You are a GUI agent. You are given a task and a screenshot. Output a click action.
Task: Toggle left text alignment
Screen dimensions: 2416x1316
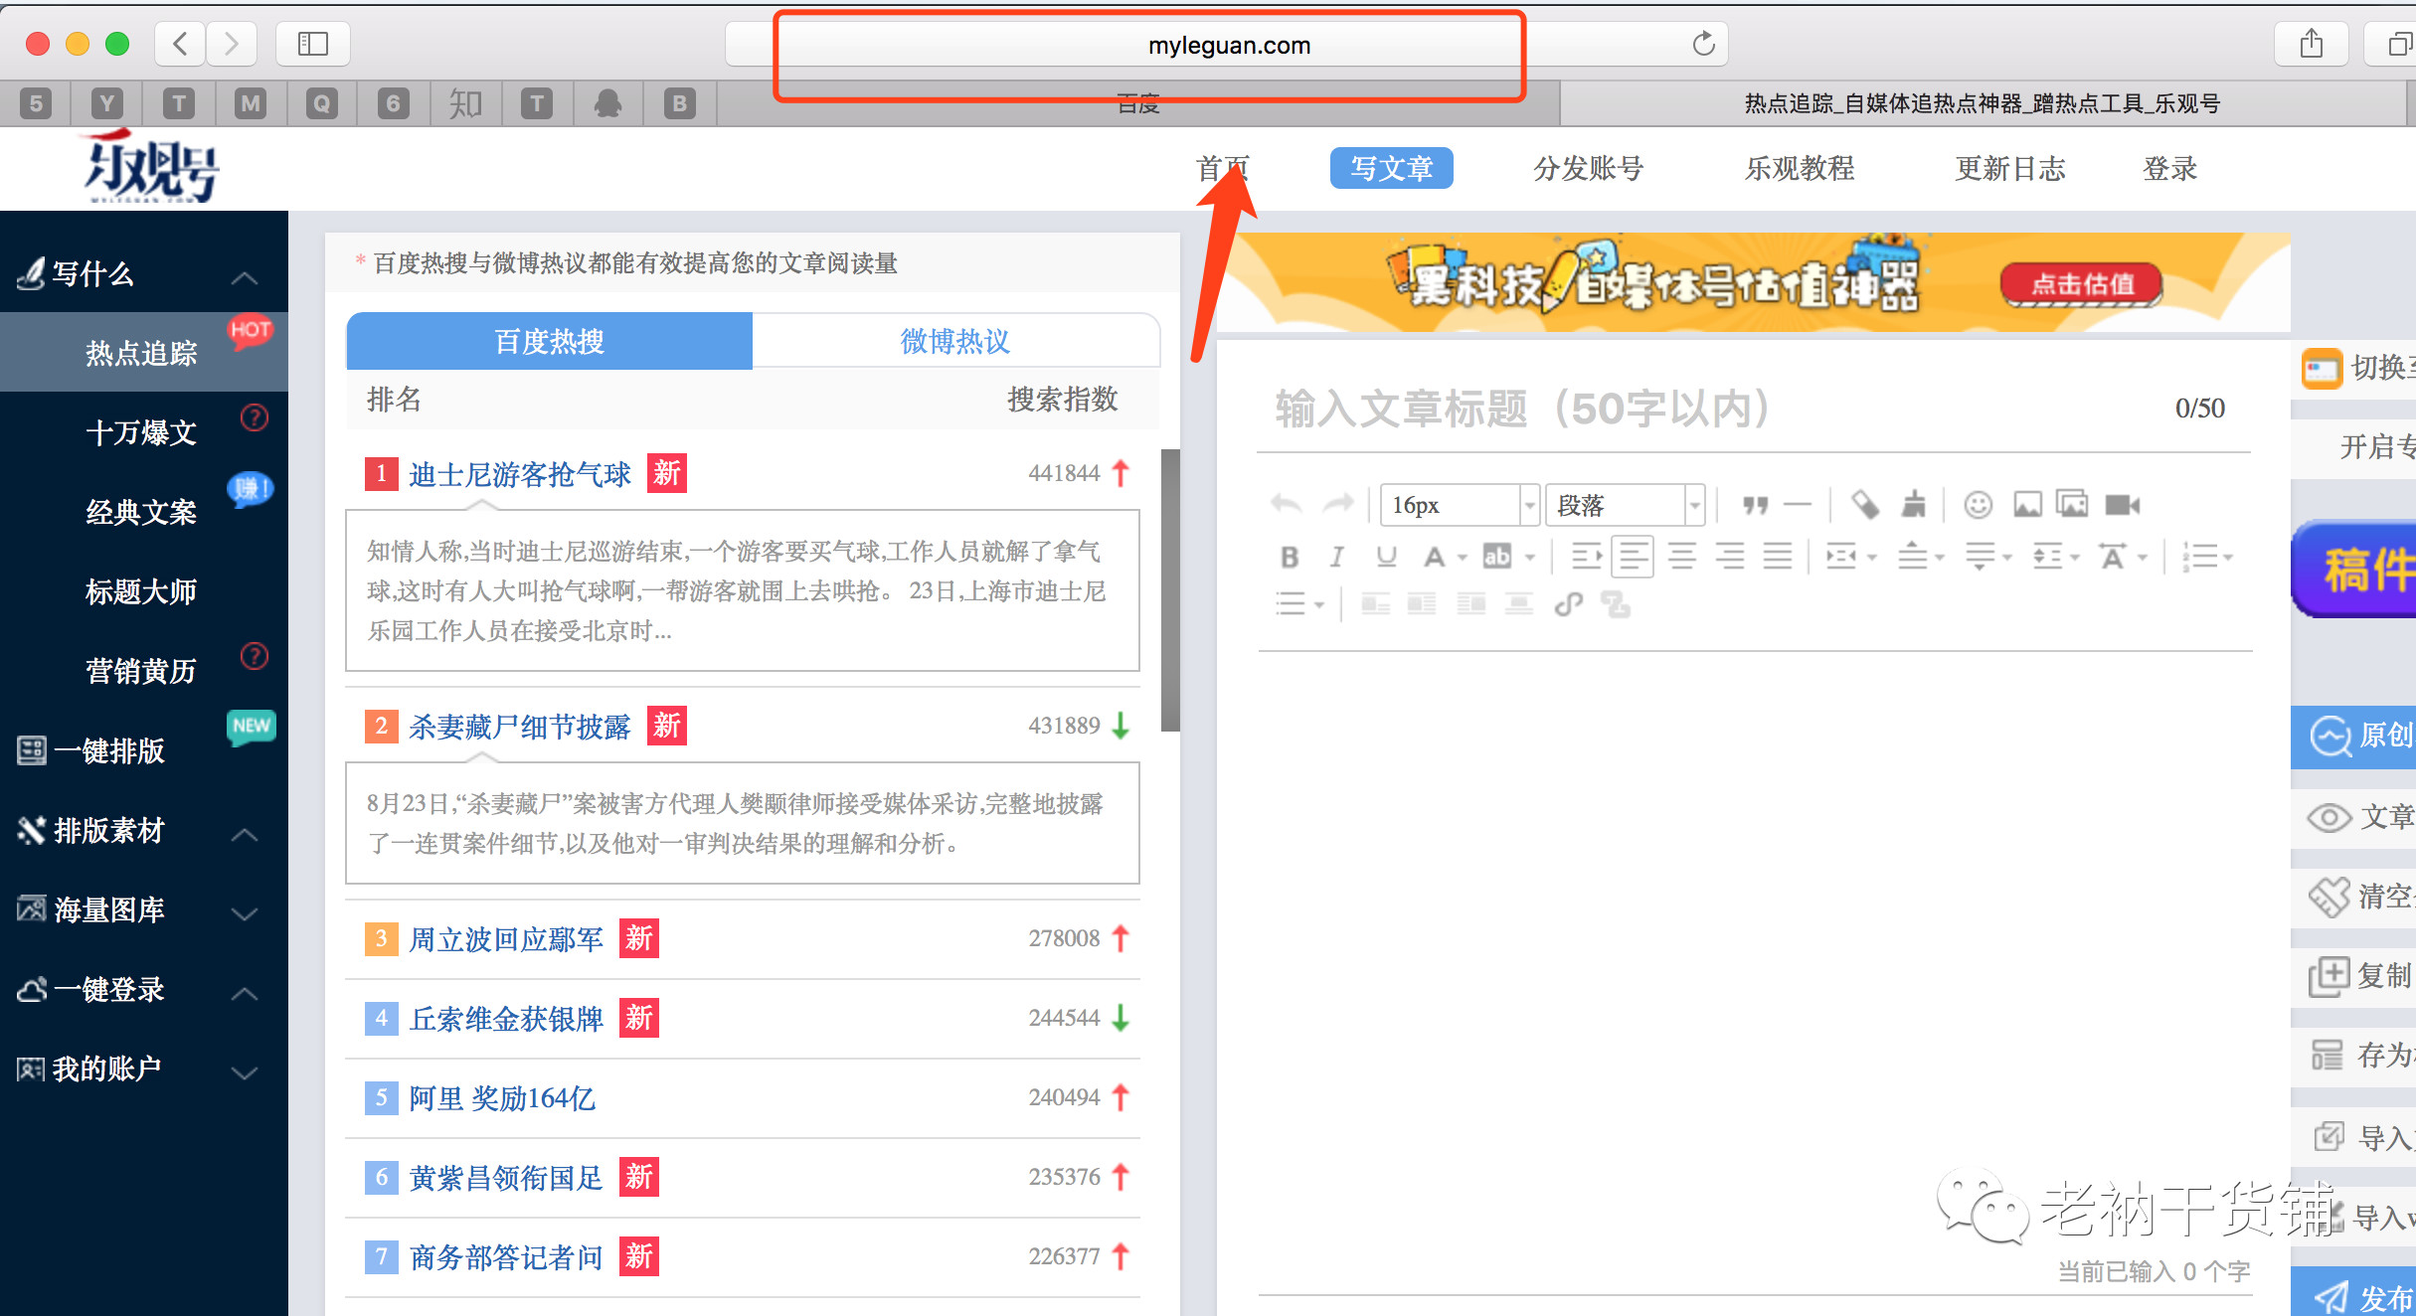coord(1634,556)
